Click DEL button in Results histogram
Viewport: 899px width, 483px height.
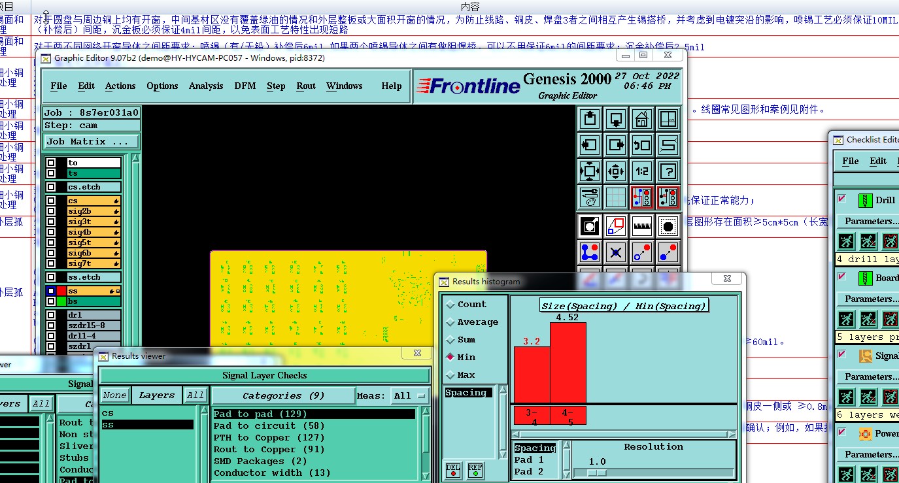(452, 471)
